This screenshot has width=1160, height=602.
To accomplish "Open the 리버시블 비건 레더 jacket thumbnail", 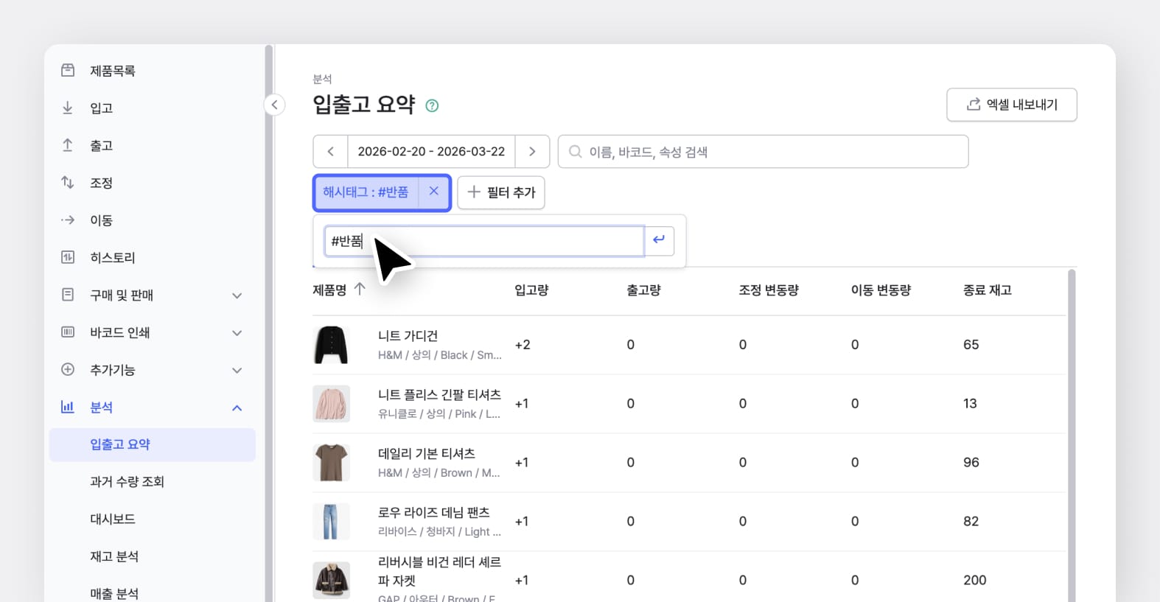I will 331,581.
